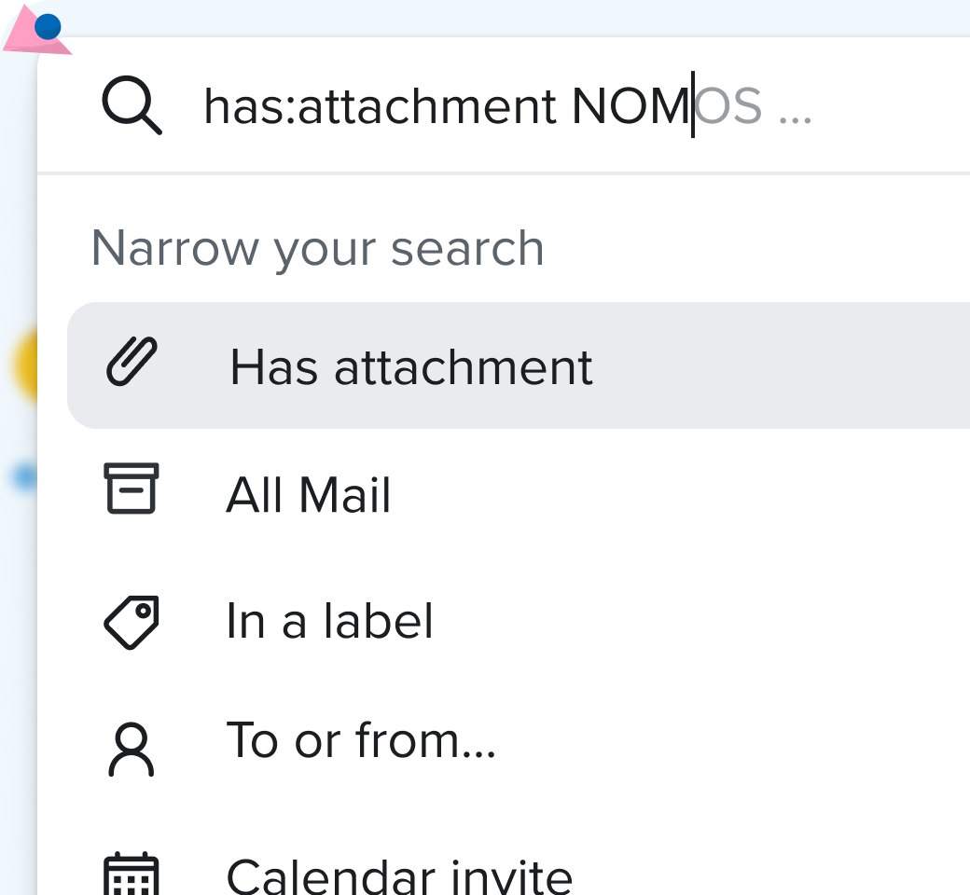Click the calendar icon for Calendar invite
Screen dimensions: 970x895
click(x=132, y=874)
